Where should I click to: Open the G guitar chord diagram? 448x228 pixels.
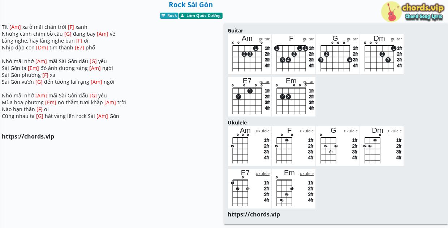coord(338,54)
